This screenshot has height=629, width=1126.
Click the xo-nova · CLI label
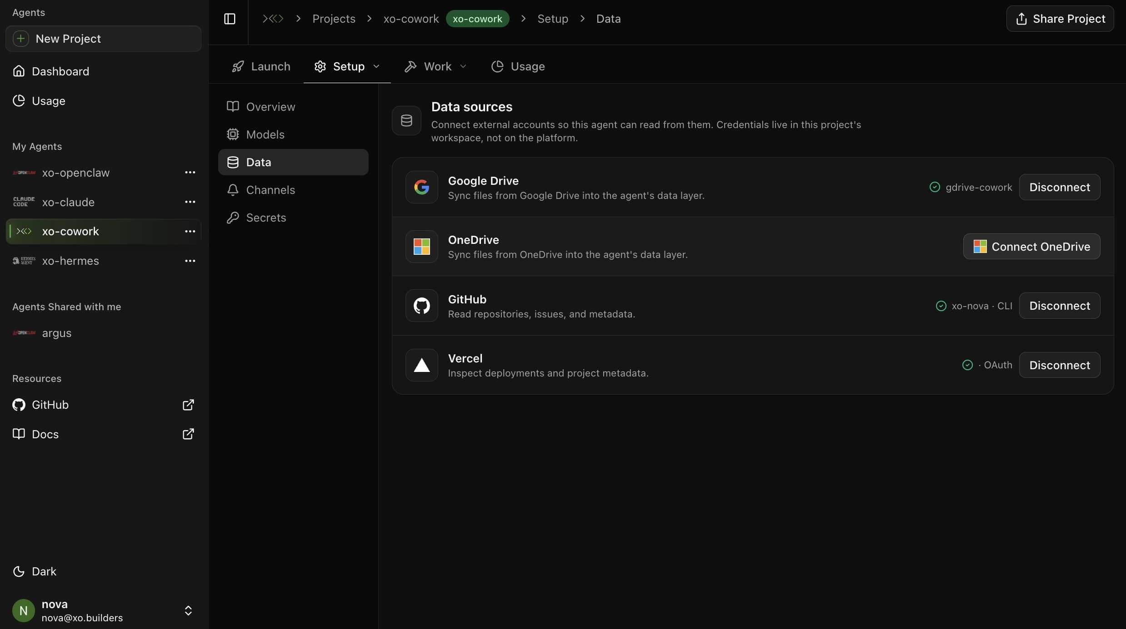(982, 306)
